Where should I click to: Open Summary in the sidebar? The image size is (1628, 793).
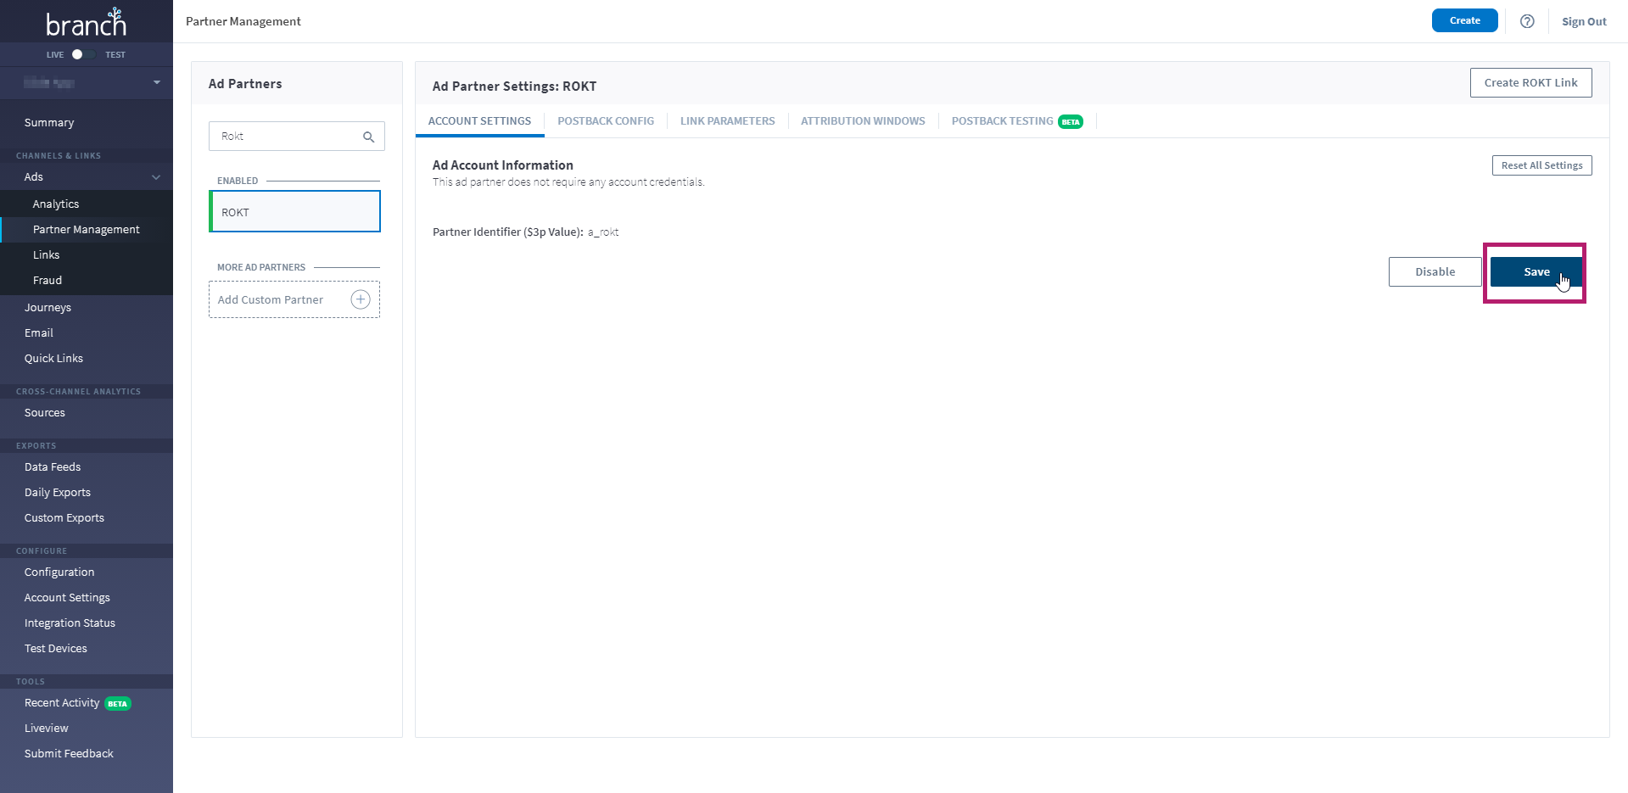click(x=49, y=123)
